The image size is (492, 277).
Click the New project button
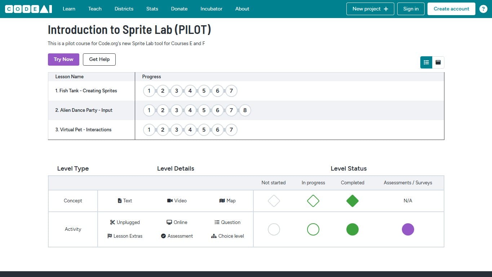370,9
